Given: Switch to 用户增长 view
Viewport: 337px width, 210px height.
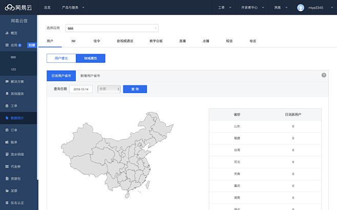Looking at the screenshot, I should 61,59.
